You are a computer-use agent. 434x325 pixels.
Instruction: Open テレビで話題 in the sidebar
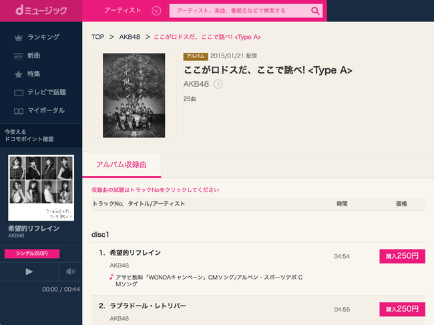pyautogui.click(x=47, y=92)
